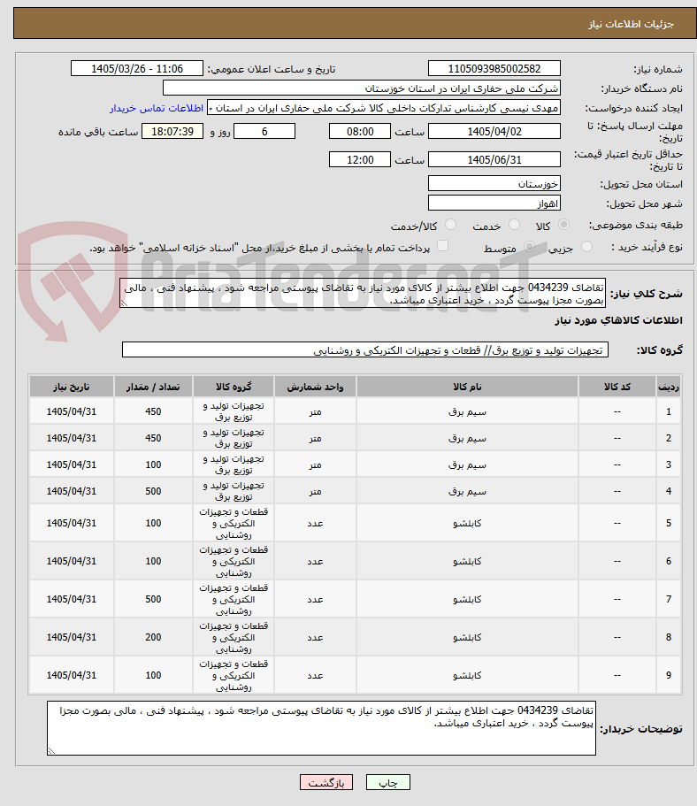
Task: Click the چاپ (print) button
Action: [388, 782]
